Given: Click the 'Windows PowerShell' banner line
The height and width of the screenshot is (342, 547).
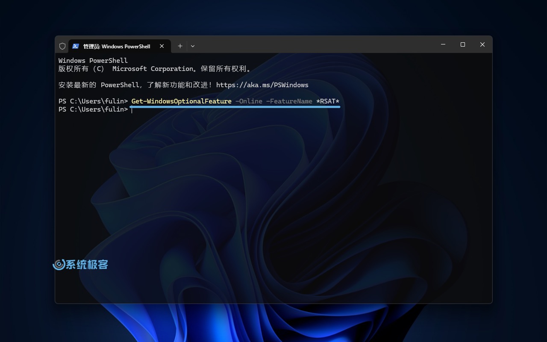Looking at the screenshot, I should 93,61.
